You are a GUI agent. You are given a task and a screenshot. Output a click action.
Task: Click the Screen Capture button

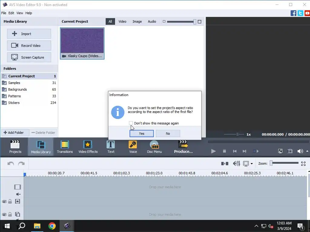tap(29, 57)
